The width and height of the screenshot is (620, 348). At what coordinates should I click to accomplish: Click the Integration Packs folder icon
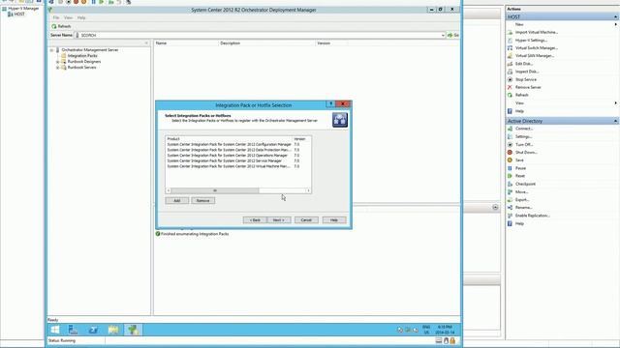pos(64,56)
